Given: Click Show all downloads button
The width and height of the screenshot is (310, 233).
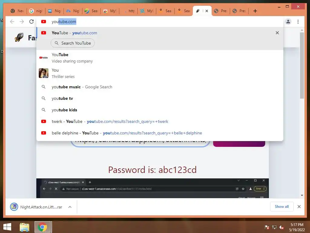Looking at the screenshot, I should coord(282,206).
